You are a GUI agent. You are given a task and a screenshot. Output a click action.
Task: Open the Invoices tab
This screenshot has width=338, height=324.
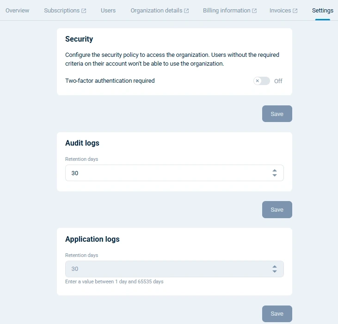280,11
